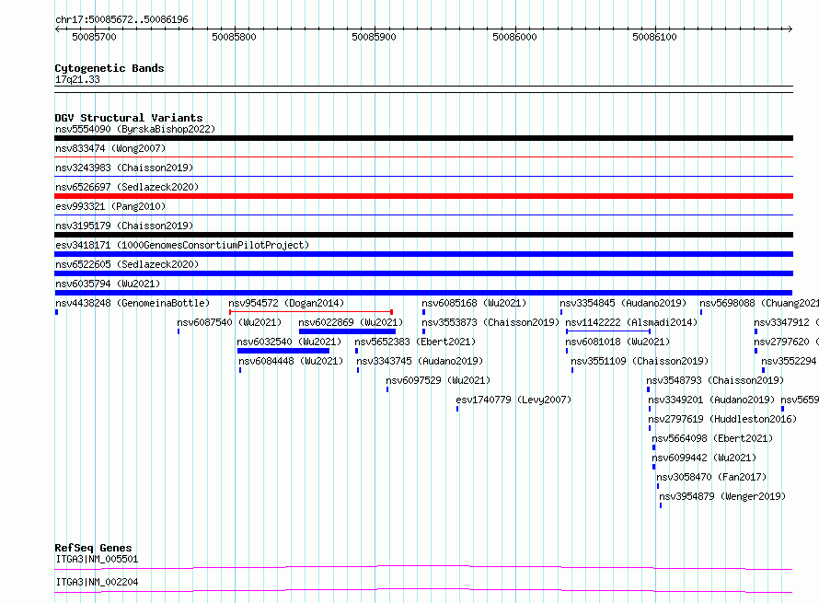This screenshot has height=603, width=819.
Task: Open nsv3343745 (Audano2019) label
Action: tap(420, 361)
